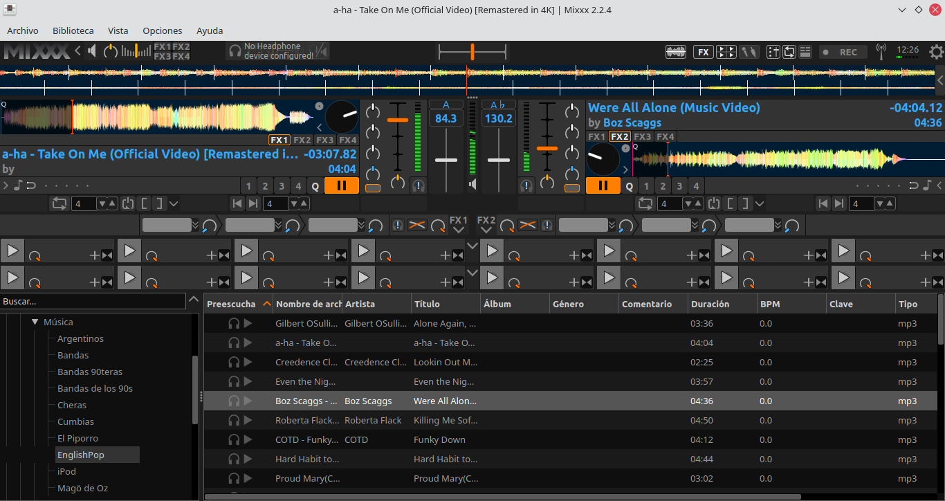Click the crossfader slider handle
945x501 pixels.
click(x=472, y=52)
